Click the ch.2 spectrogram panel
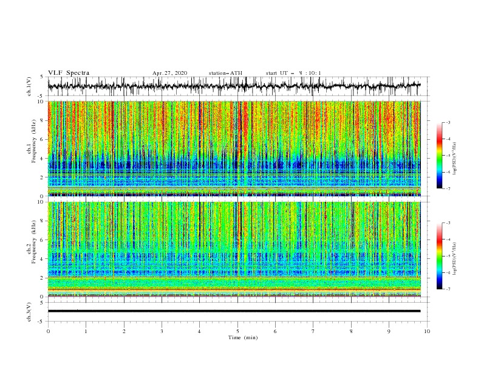The height and width of the screenshot is (372, 481). pos(234,249)
